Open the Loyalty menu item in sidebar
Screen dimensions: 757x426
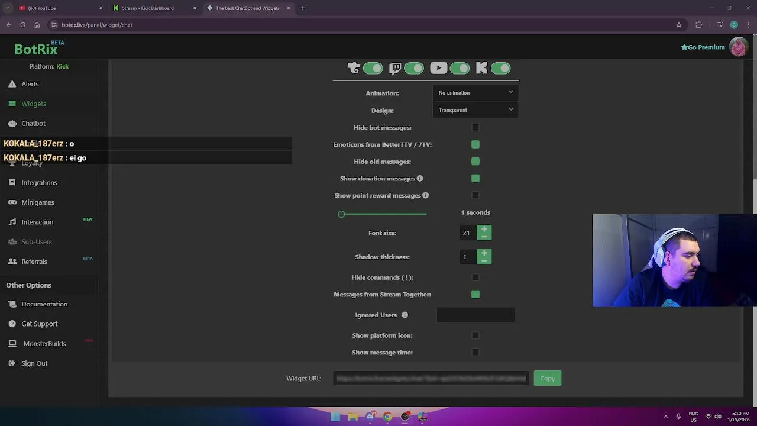32,163
